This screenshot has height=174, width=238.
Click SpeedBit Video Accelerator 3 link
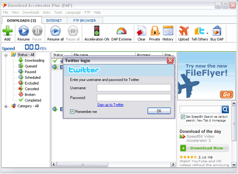(x=200, y=138)
